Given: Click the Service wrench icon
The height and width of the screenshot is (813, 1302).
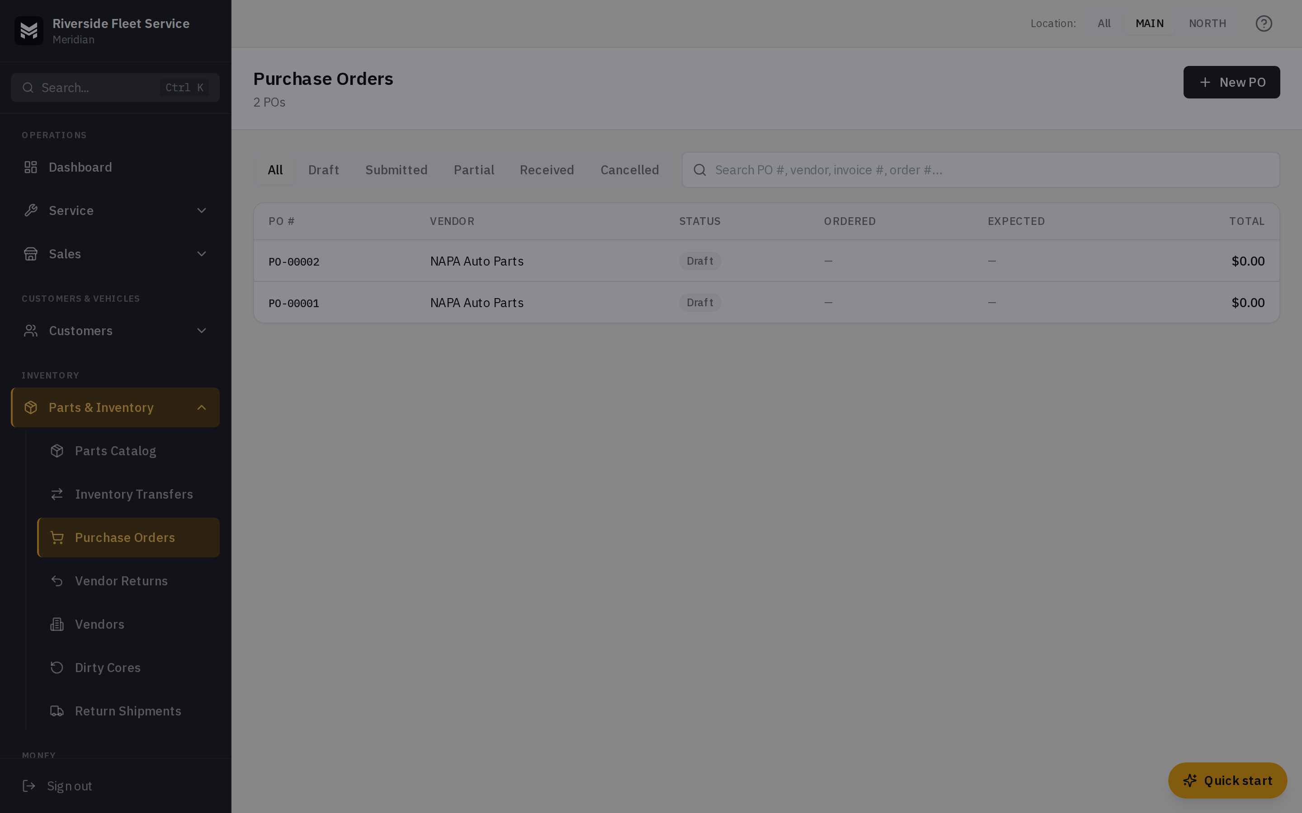Looking at the screenshot, I should click(x=31, y=211).
